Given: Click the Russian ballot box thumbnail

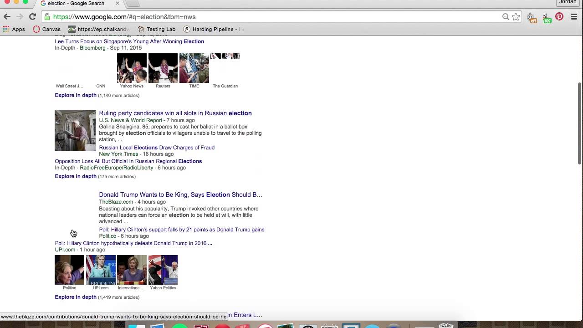Looking at the screenshot, I should [x=75, y=131].
